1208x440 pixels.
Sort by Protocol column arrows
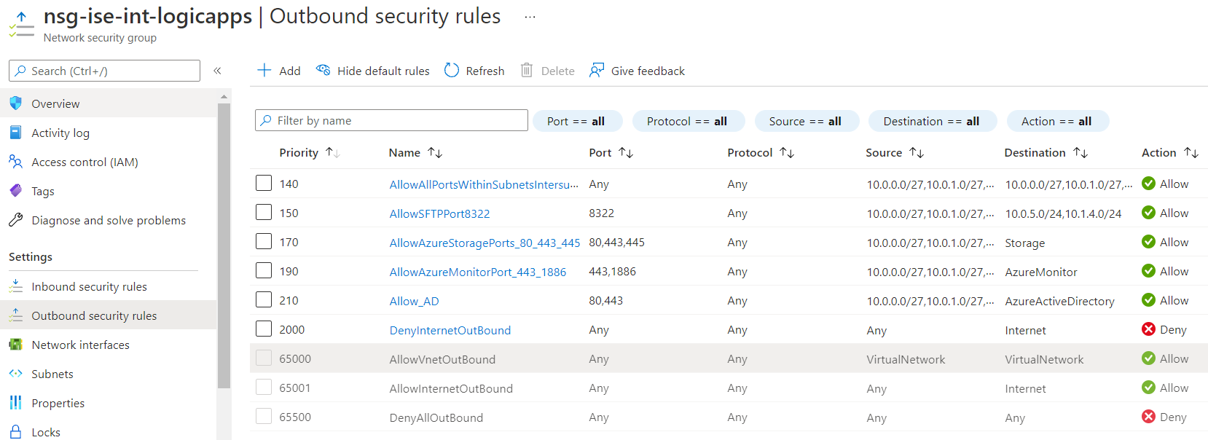[x=787, y=152]
